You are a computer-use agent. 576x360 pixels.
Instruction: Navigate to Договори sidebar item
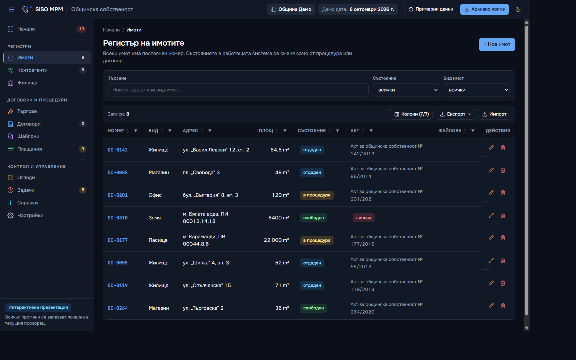pyautogui.click(x=47, y=124)
